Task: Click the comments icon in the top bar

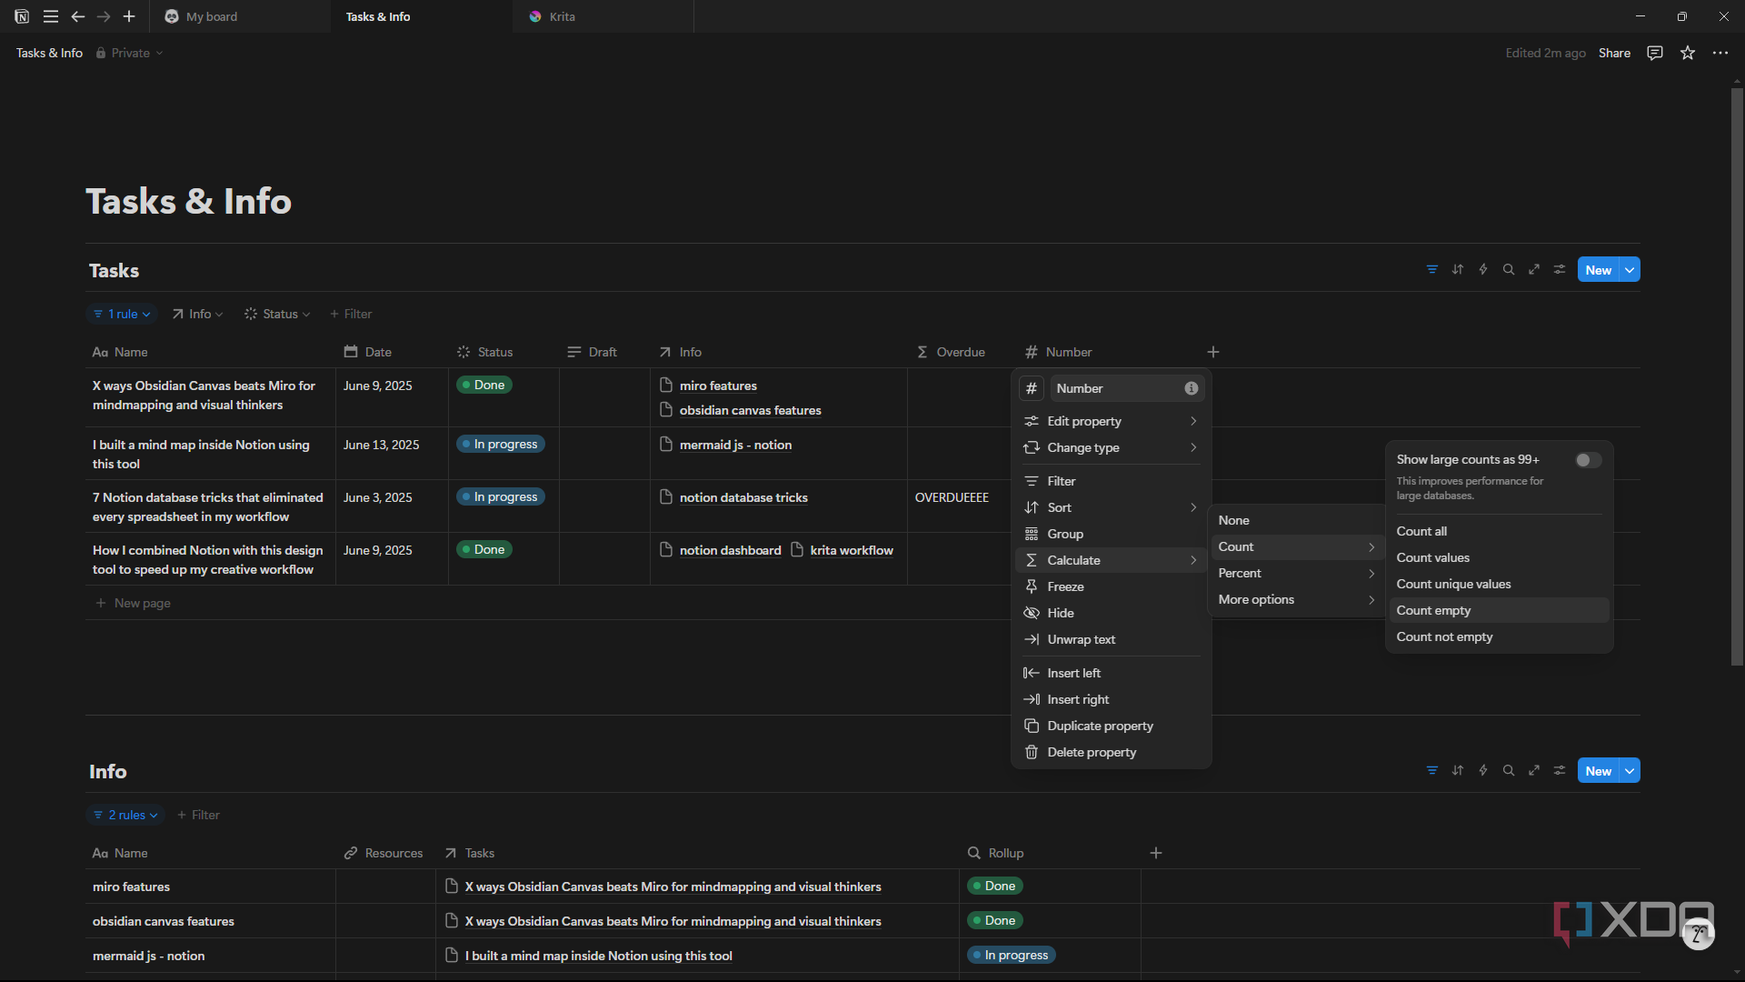Action: 1654,53
